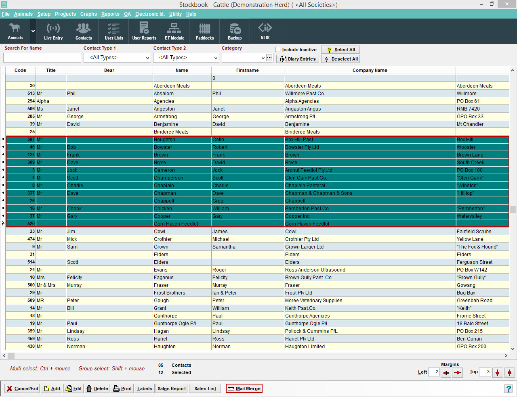517x397 pixels.
Task: Click the Frost Brothers name cell
Action: click(182, 293)
